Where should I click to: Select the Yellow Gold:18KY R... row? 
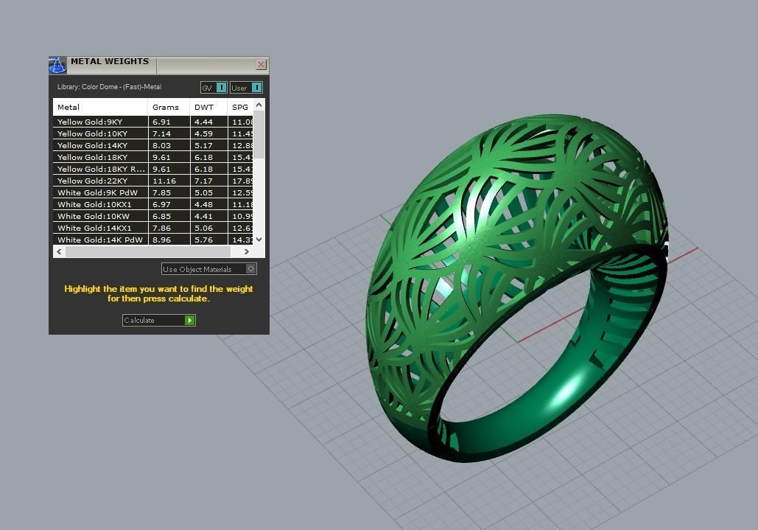[152, 169]
